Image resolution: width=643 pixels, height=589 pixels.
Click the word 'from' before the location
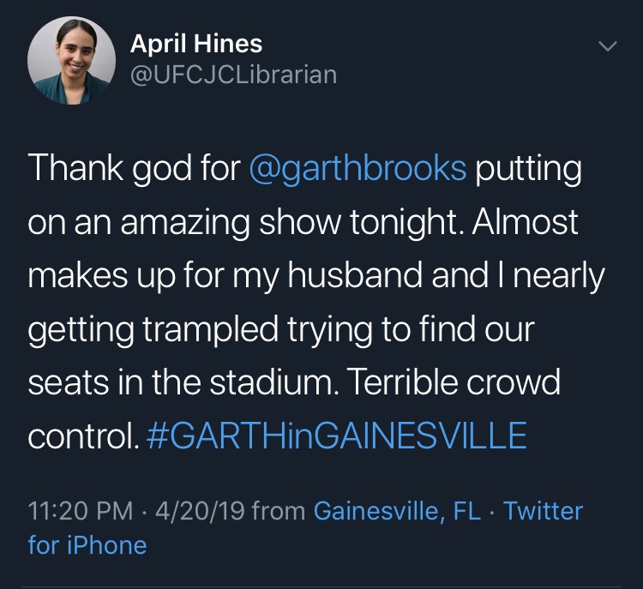pos(279,512)
